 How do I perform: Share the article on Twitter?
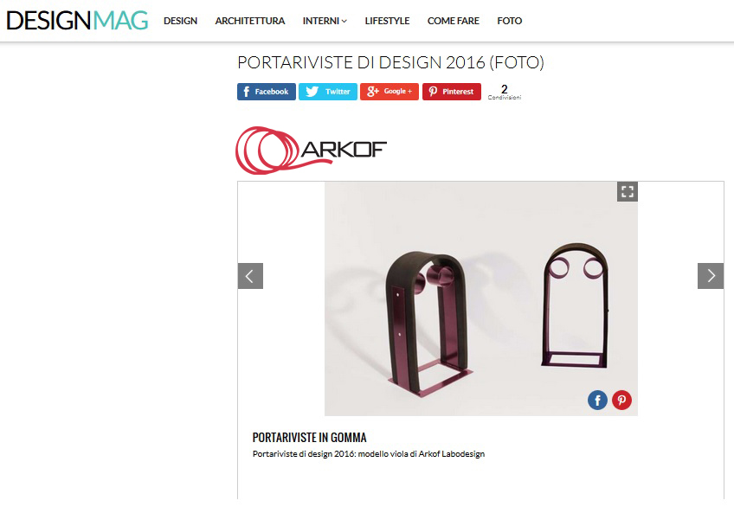click(328, 92)
